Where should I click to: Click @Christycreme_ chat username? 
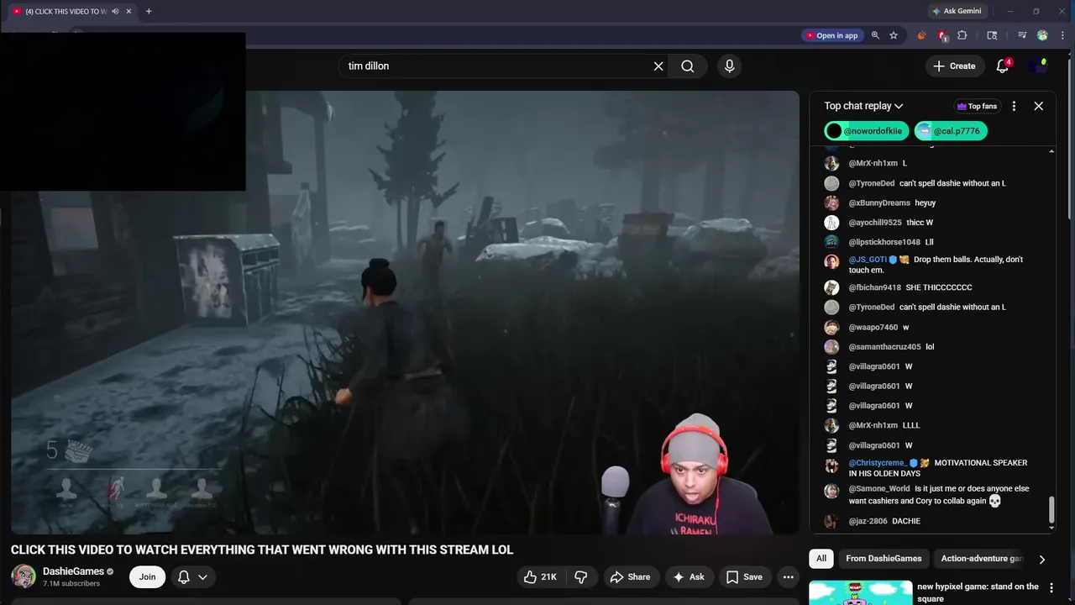click(x=878, y=463)
